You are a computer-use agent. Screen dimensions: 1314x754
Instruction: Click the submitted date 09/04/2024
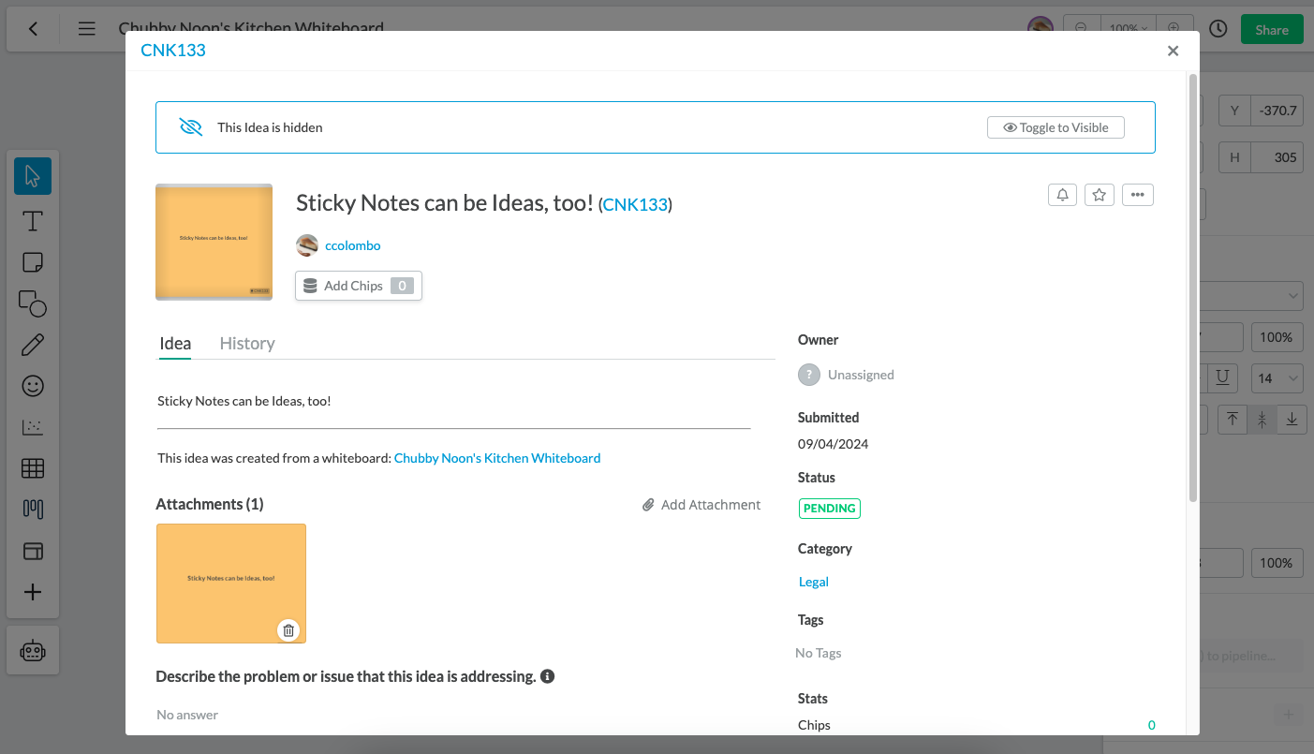[x=834, y=444]
